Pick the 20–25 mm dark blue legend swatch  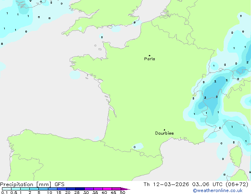[71, 189]
